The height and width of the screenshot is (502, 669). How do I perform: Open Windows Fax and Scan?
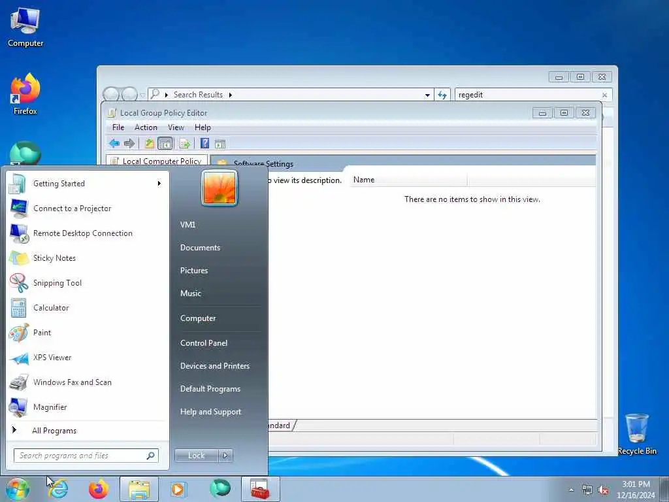(88, 382)
